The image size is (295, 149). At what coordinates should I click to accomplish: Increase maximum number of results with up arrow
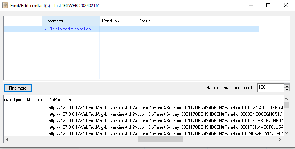click(287, 86)
